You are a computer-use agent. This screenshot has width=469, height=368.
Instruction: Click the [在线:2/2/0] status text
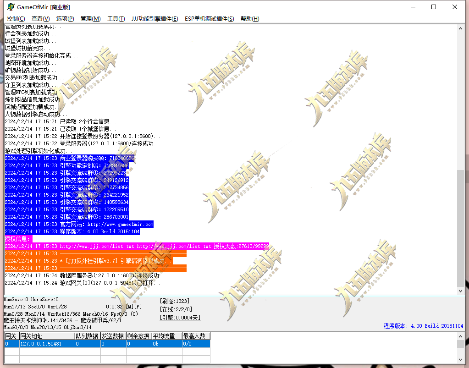pyautogui.click(x=176, y=309)
